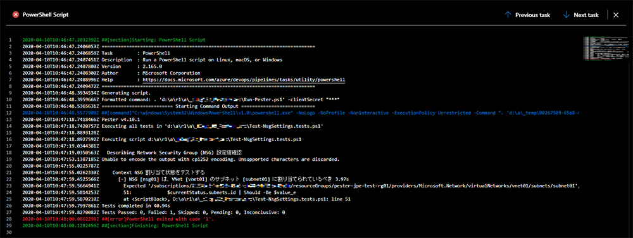This screenshot has height=238, width=633.
Task: Go to Next task
Action: (580, 15)
